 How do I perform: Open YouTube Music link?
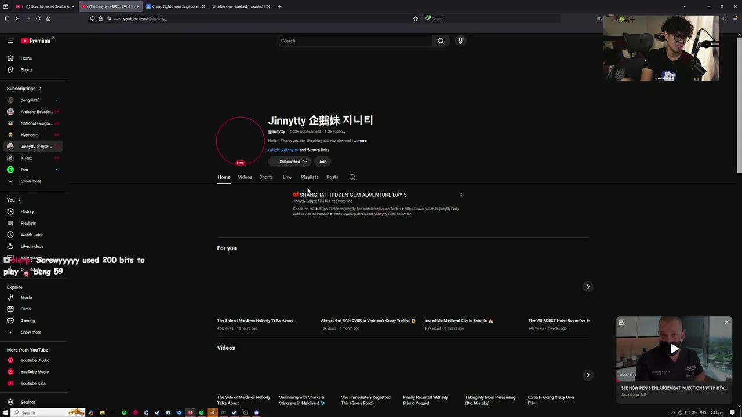pos(33,372)
